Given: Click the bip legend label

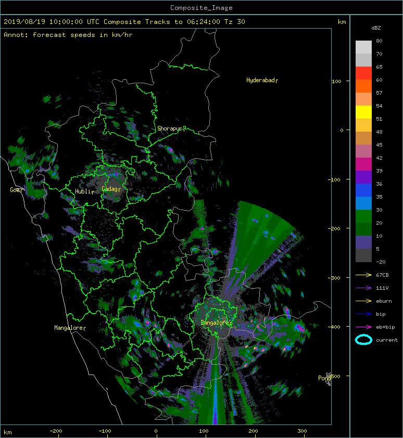Looking at the screenshot, I should click(381, 314).
